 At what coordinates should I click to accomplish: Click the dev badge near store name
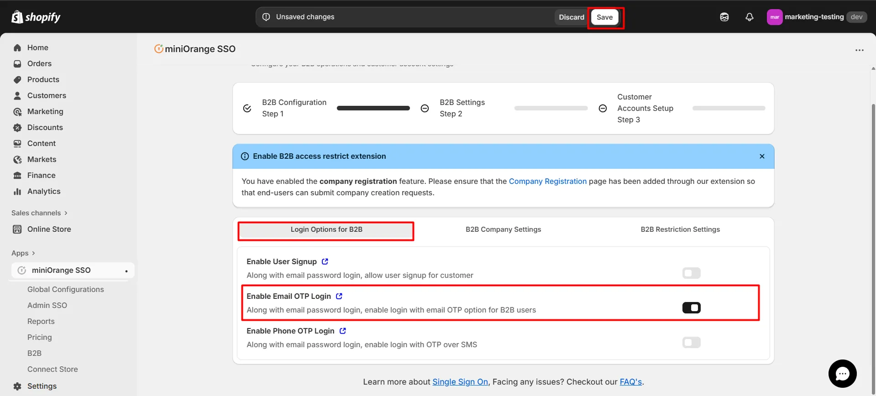[x=856, y=17]
